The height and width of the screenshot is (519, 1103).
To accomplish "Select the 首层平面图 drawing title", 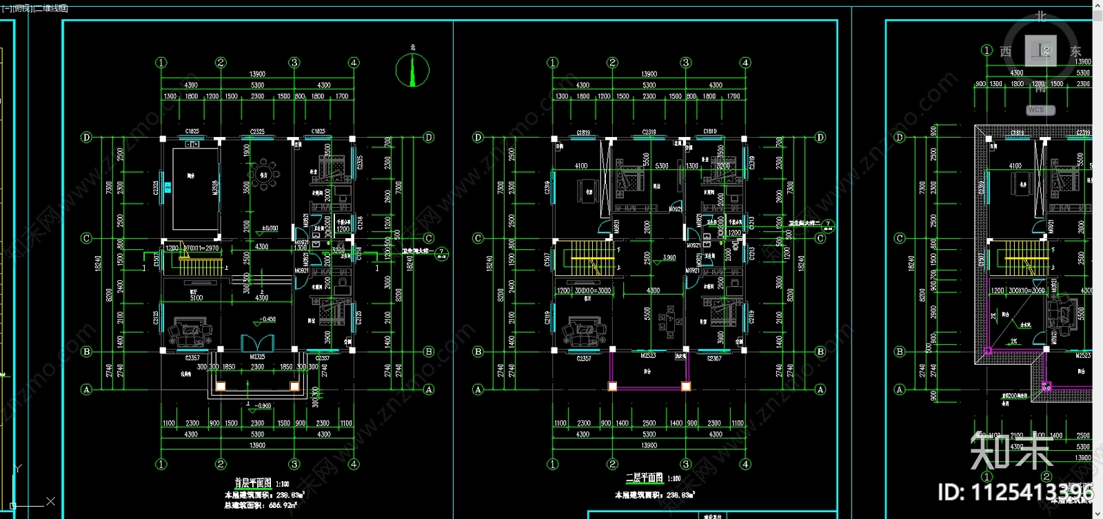I will tap(253, 483).
